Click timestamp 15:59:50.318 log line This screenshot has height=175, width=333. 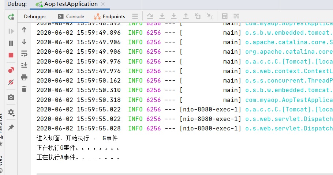99,100
